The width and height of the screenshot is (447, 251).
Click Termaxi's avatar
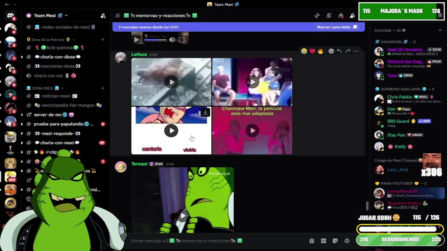[x=121, y=167]
